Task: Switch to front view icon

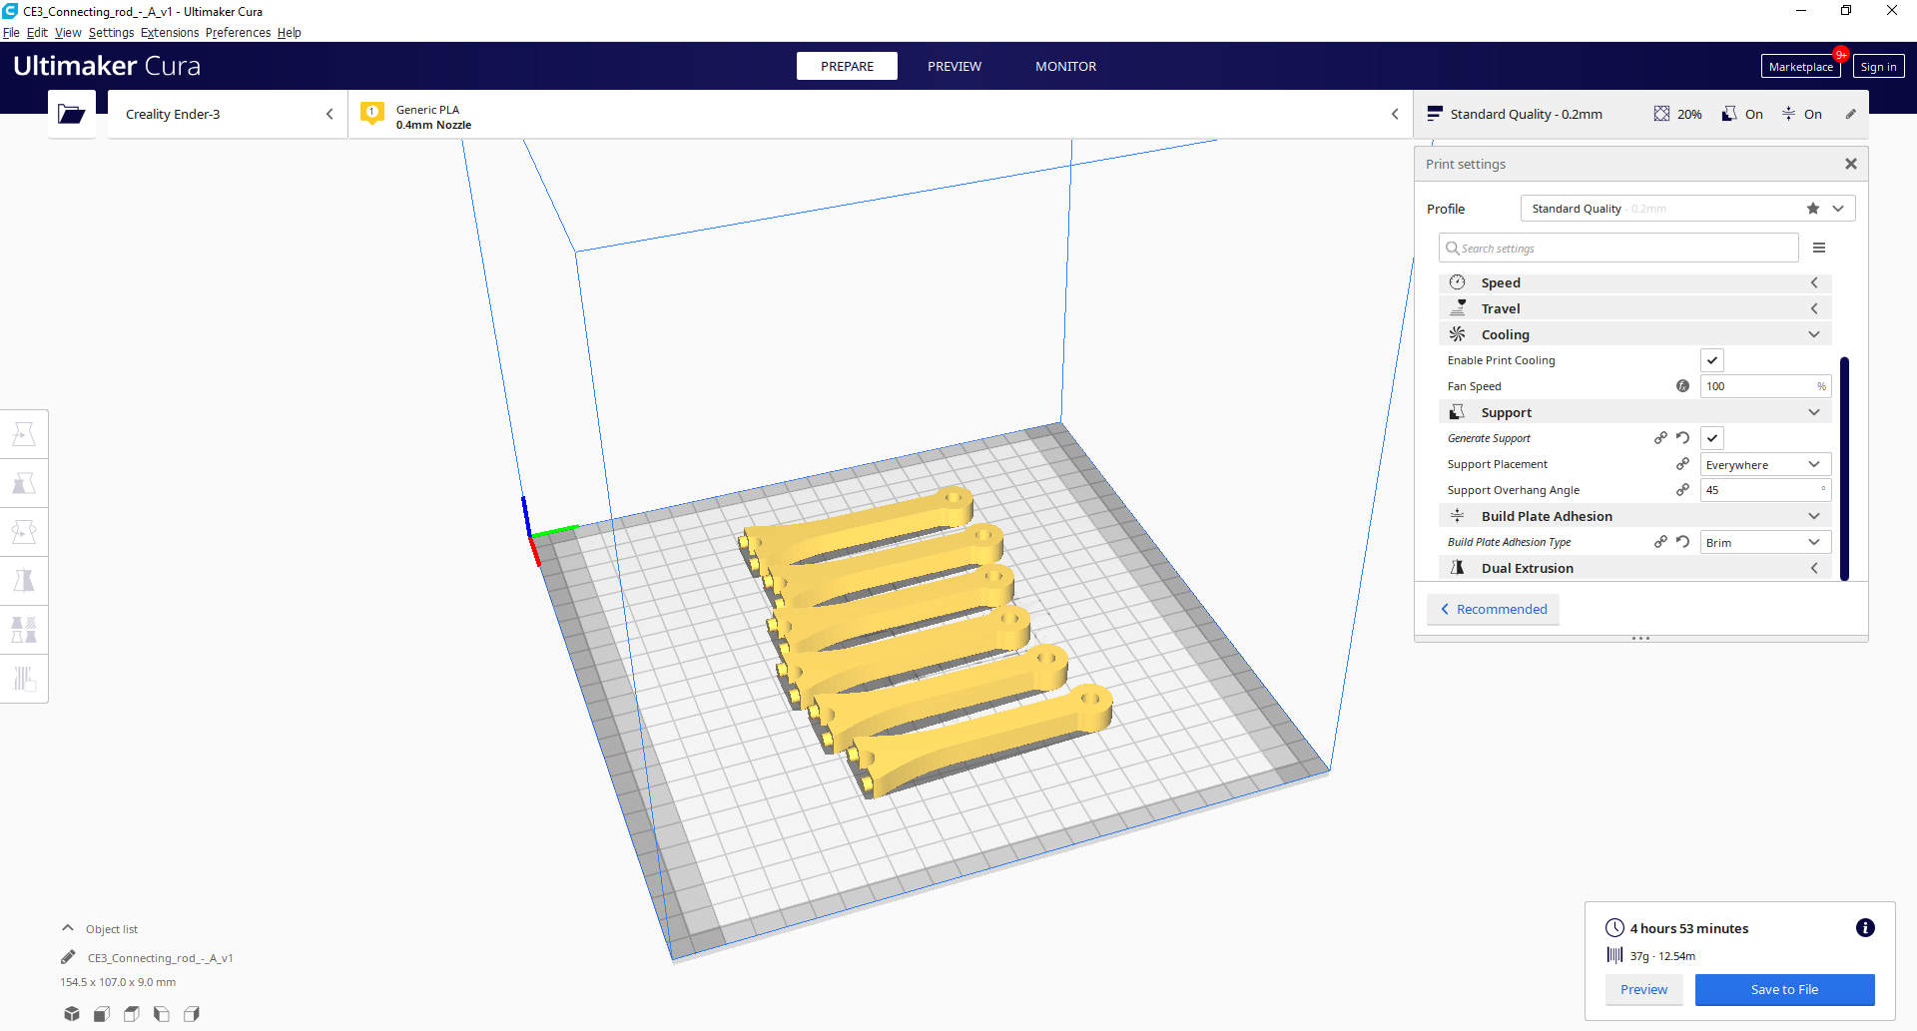Action: [101, 1014]
